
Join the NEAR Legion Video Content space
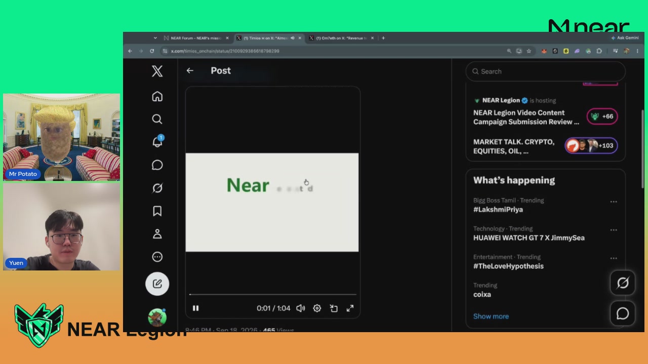pyautogui.click(x=526, y=117)
